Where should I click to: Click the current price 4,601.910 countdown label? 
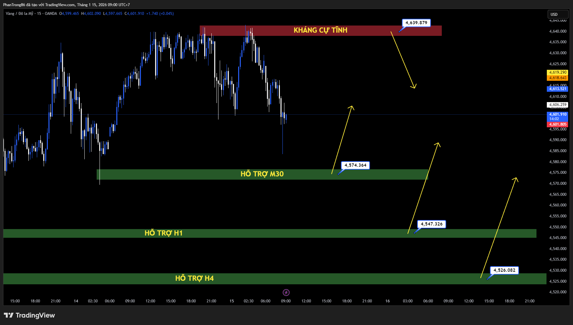[x=557, y=116]
